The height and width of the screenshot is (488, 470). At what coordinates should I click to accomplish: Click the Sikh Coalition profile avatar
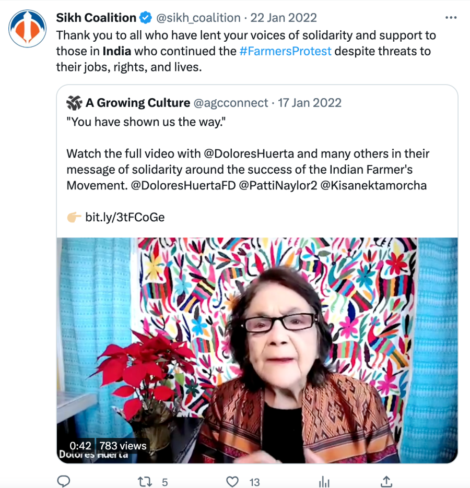(27, 28)
